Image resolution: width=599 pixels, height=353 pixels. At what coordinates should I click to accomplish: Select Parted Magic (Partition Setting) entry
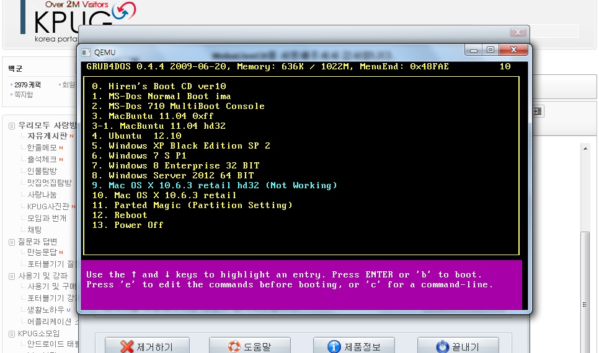pos(192,206)
